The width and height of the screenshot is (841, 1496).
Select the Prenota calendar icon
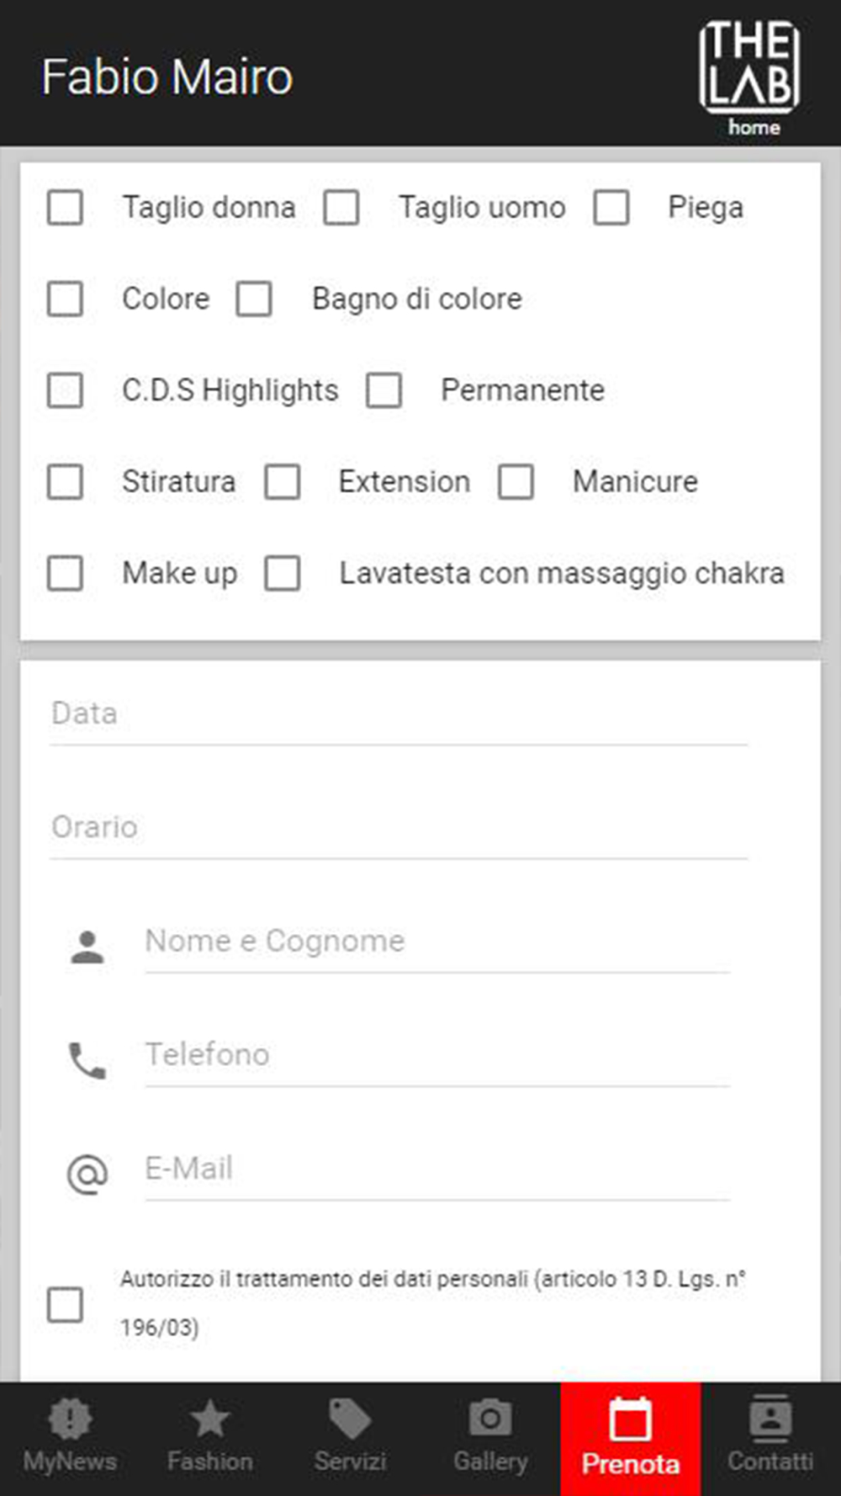tap(630, 1420)
